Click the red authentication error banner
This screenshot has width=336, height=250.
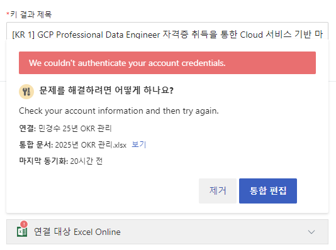point(167,63)
